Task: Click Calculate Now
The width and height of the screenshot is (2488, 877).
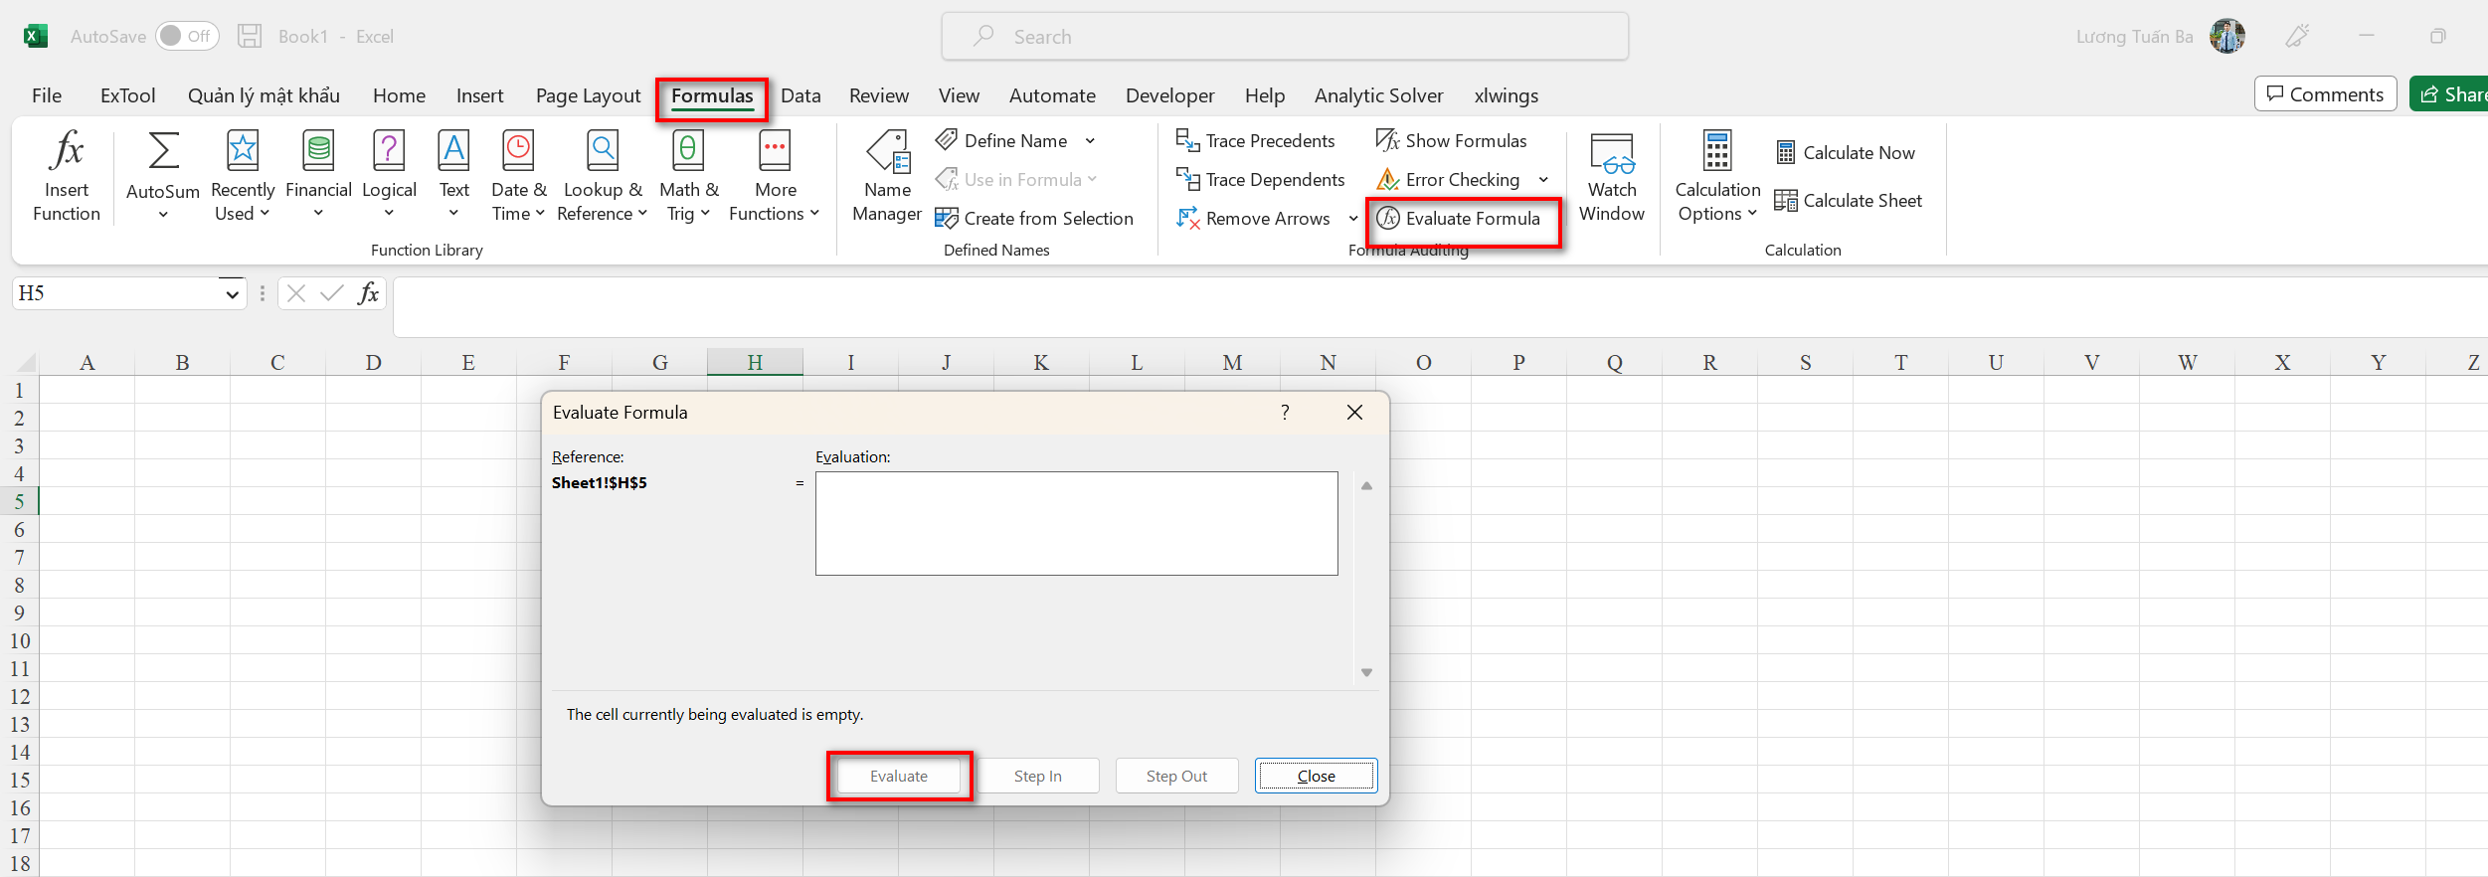Action: click(1846, 153)
